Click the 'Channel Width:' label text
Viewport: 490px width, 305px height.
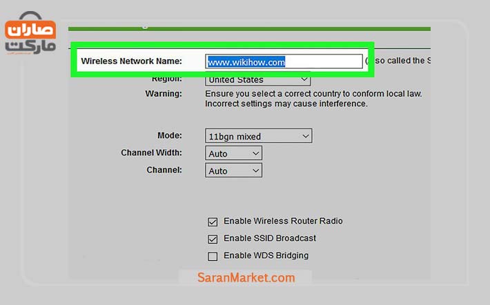[151, 152]
